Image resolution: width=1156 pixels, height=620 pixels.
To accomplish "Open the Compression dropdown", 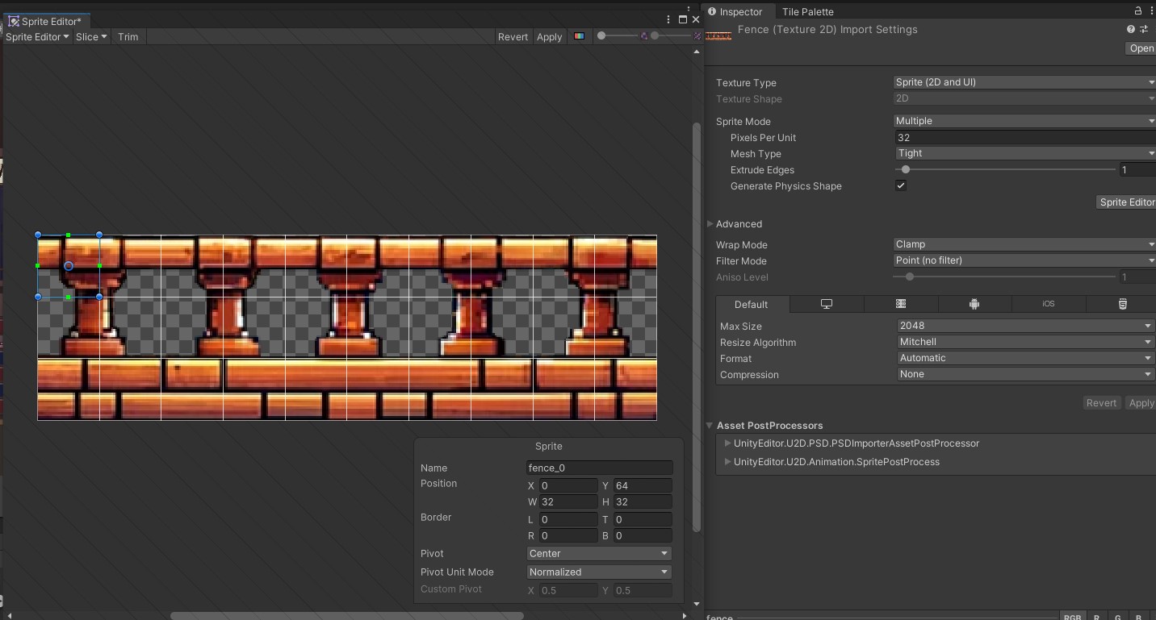I will (x=1023, y=373).
